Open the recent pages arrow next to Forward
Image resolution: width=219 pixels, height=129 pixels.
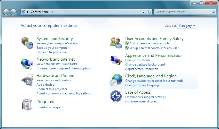point(18,12)
